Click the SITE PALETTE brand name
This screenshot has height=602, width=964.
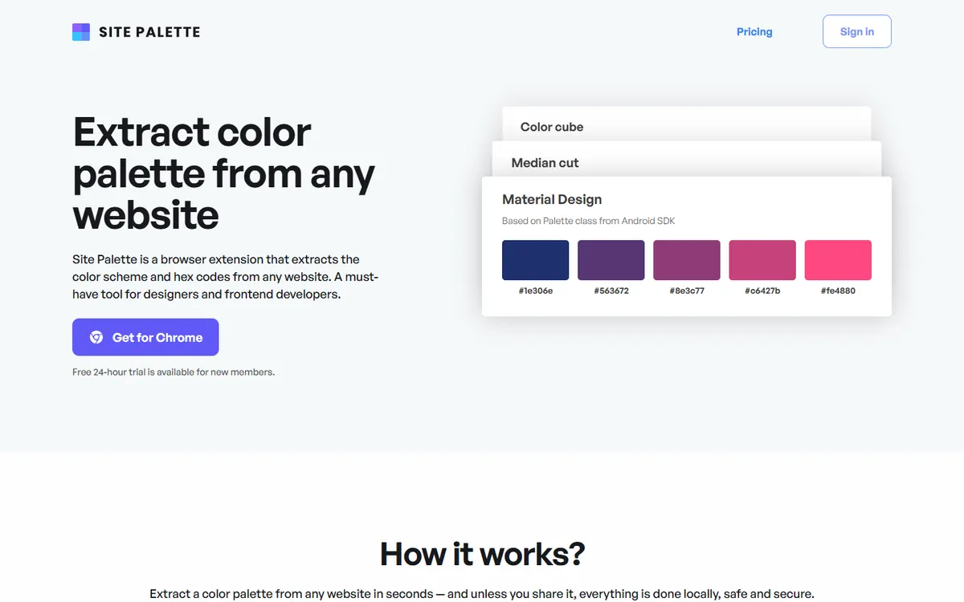(149, 32)
